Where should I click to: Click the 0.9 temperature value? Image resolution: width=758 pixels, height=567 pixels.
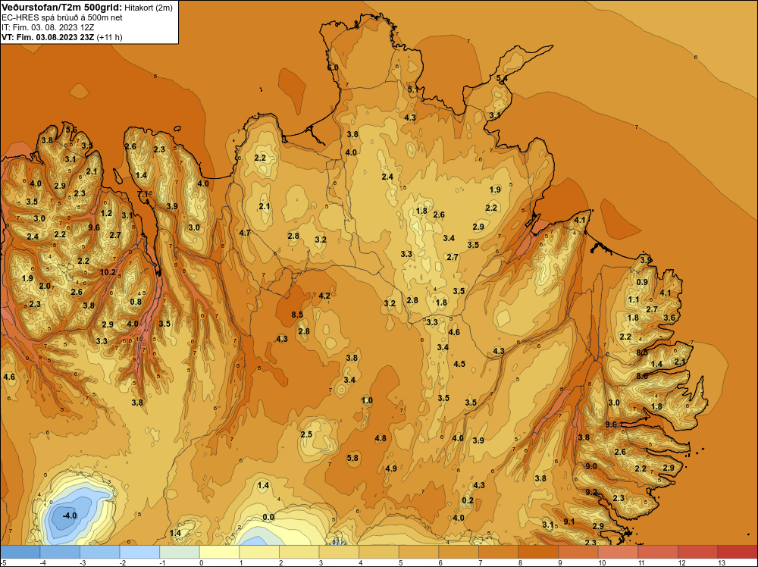coord(642,282)
